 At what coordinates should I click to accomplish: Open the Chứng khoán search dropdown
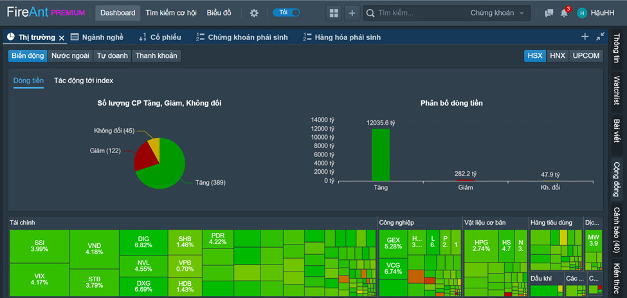[500, 13]
